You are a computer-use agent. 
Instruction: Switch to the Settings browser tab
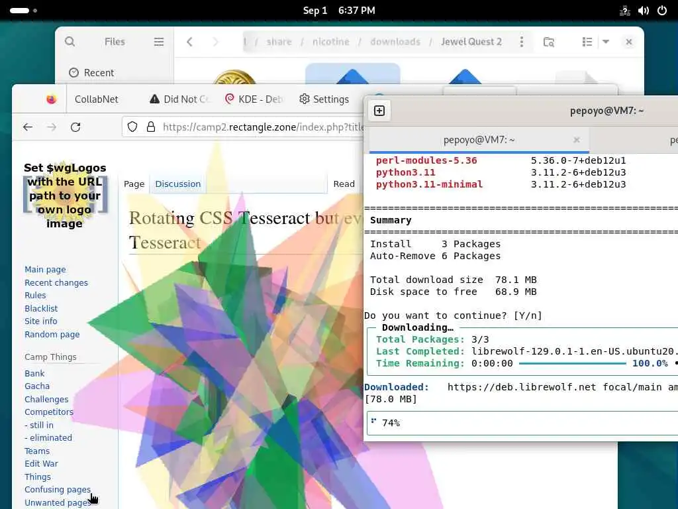tap(324, 99)
